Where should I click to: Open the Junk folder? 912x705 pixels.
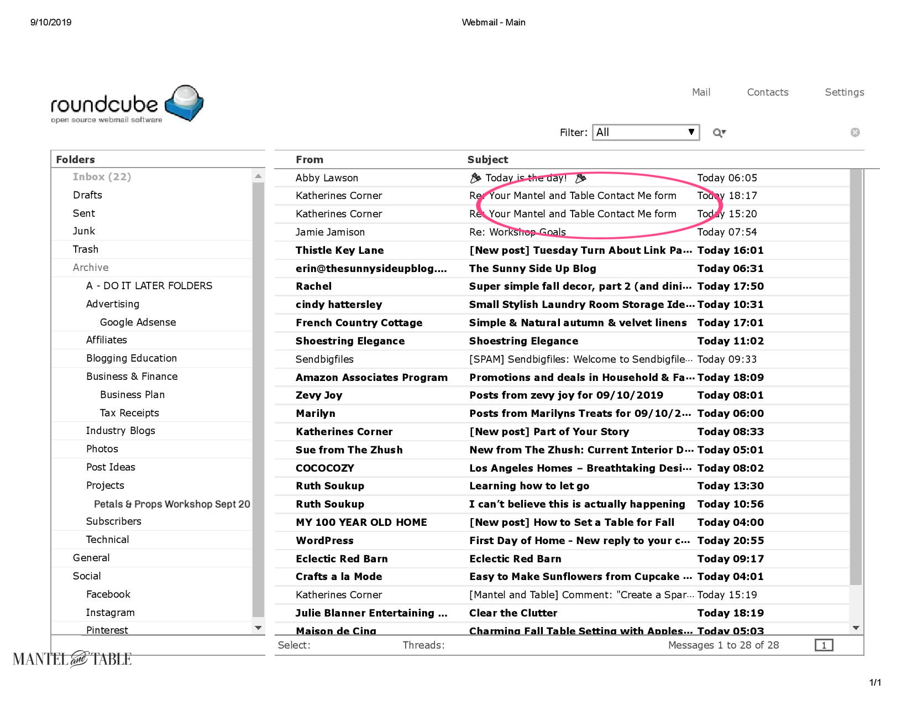tap(83, 231)
